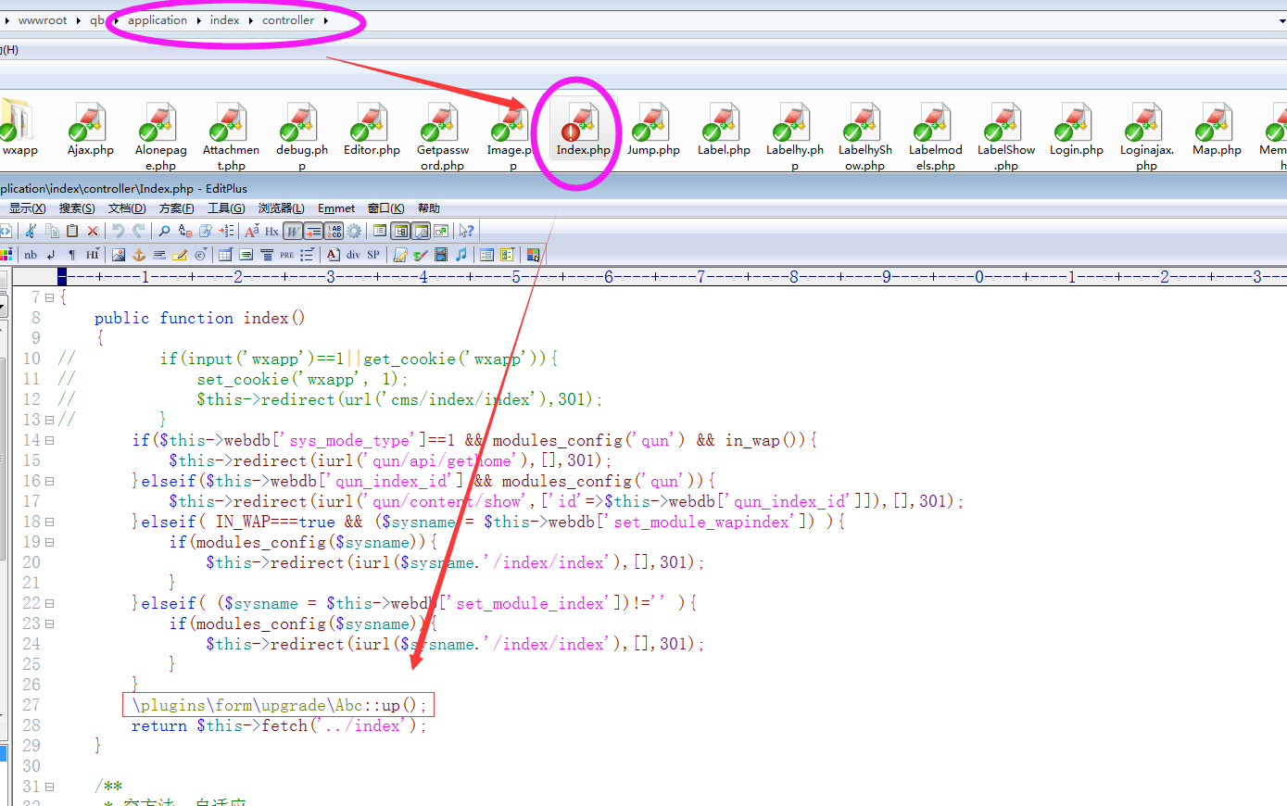Open the color palette icon in HTML toolbar
The image size is (1287, 806).
pyautogui.click(x=7, y=255)
